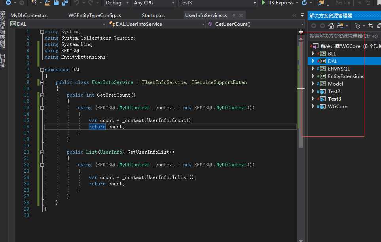
Task: Click the Open File folder icon
Action: [x=47, y=3]
